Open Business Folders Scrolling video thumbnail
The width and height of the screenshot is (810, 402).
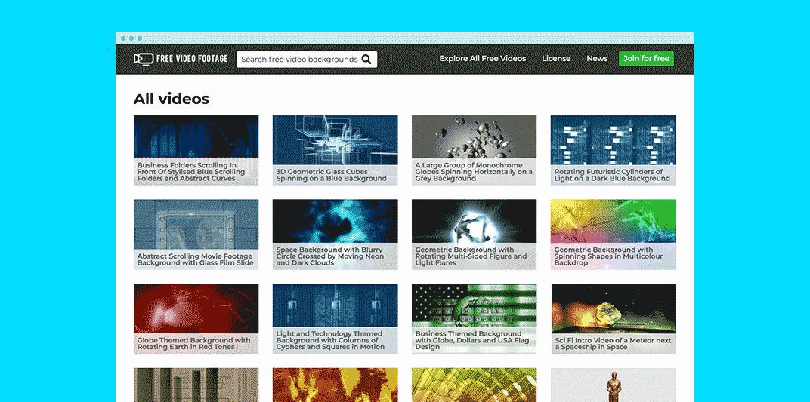(x=196, y=150)
